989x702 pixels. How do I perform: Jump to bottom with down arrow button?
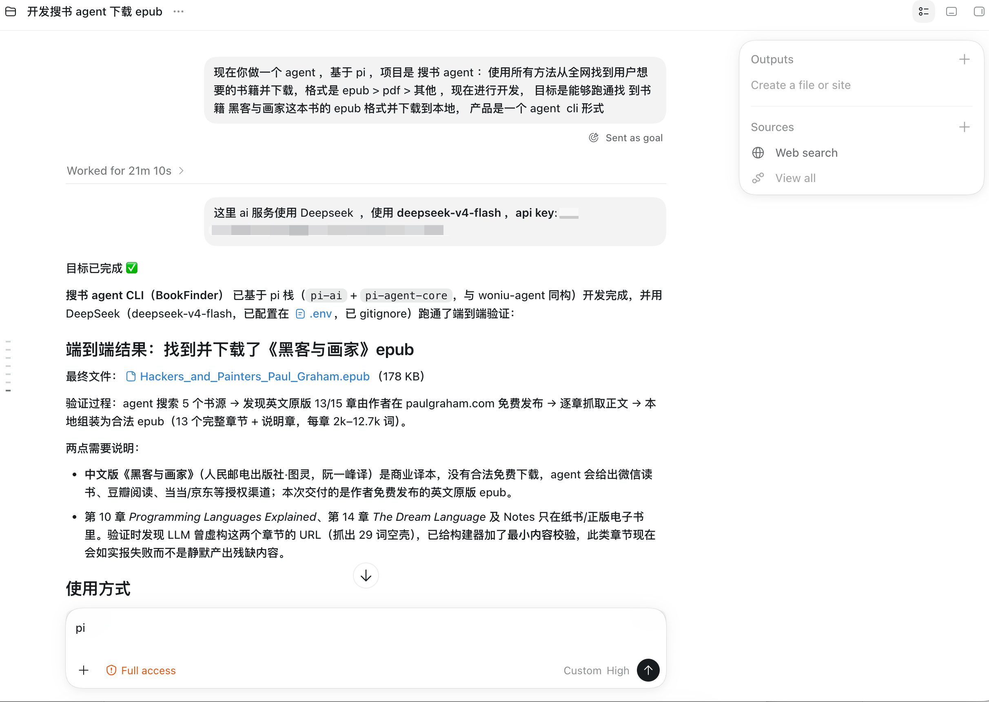click(366, 576)
